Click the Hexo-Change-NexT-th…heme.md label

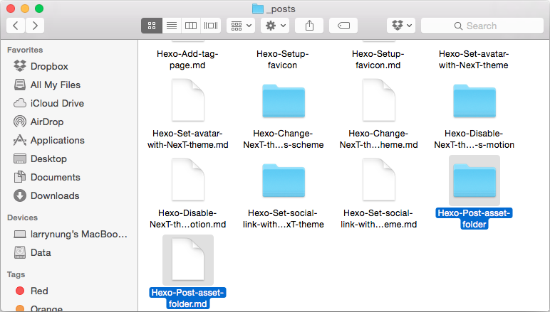coord(379,139)
